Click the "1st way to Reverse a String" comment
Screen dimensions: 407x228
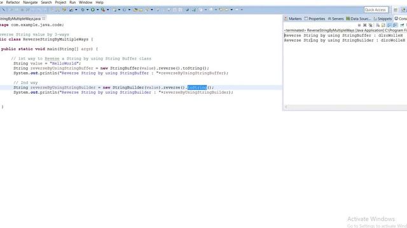[x=81, y=59]
